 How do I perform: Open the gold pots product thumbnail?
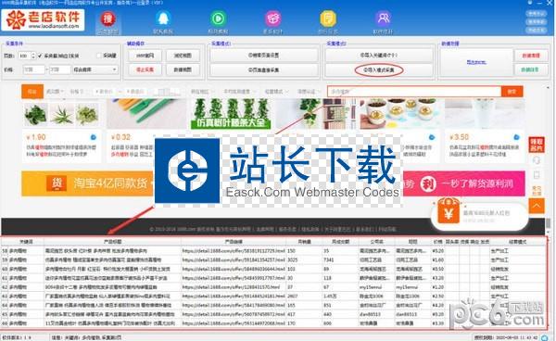pos(400,113)
